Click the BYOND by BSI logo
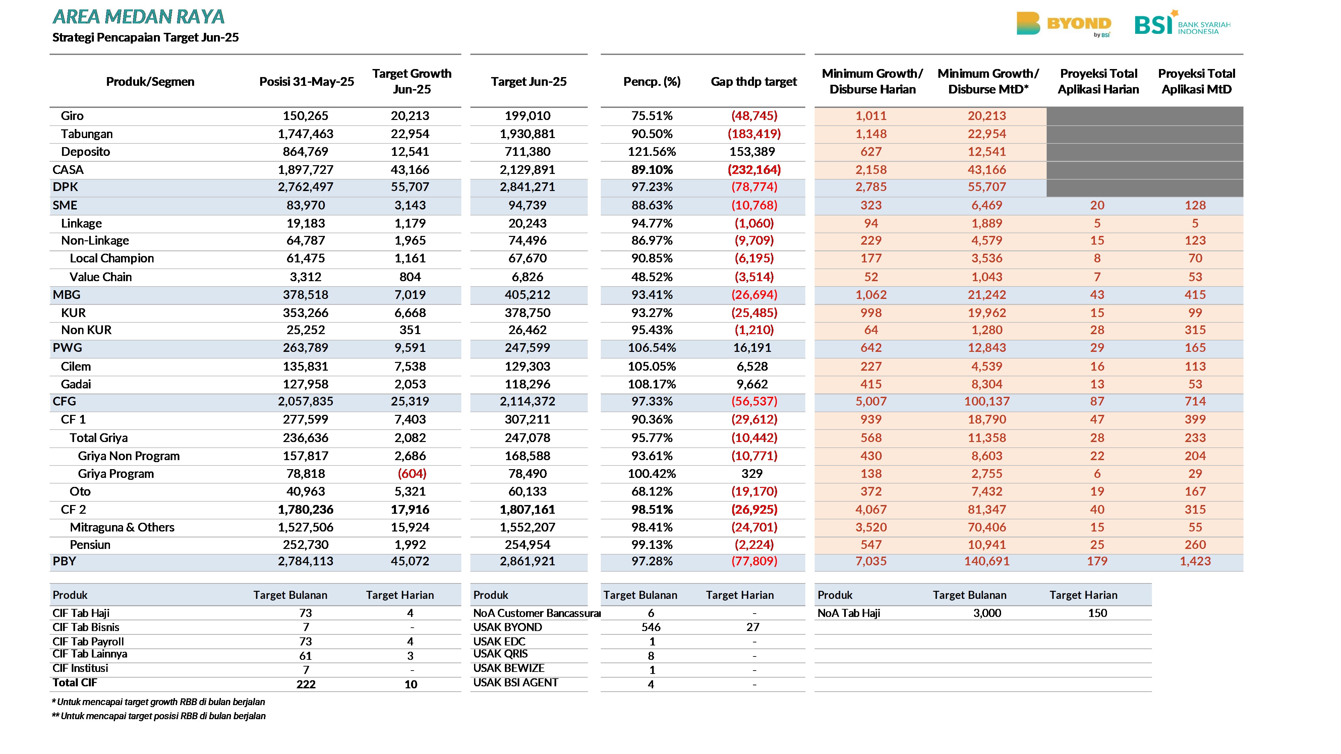 point(1063,24)
